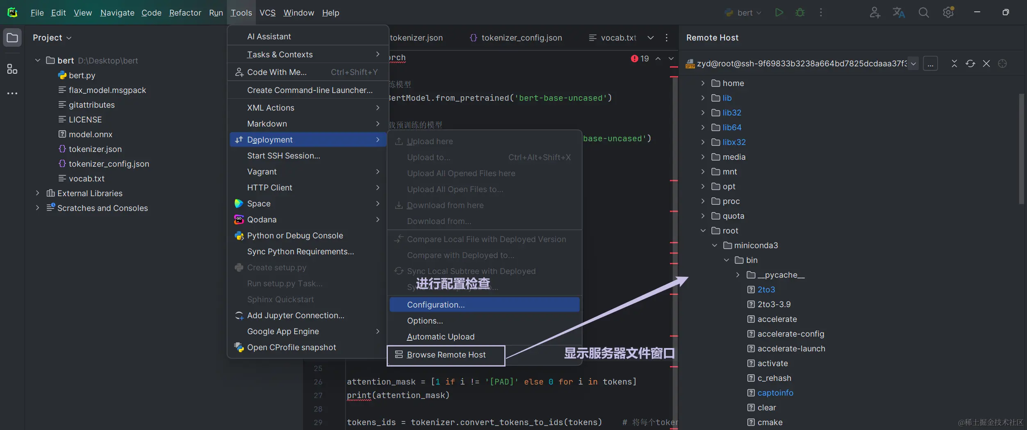Click the 19 errors indicator

[x=640, y=59]
